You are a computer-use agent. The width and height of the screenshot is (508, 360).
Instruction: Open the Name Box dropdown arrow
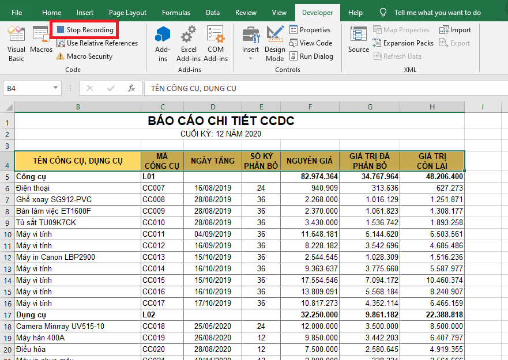pos(56,88)
